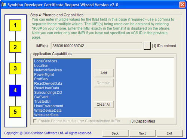The height and width of the screenshot is (139, 187).
Task: Go Back to previous wizard step
Action: (x=115, y=133)
